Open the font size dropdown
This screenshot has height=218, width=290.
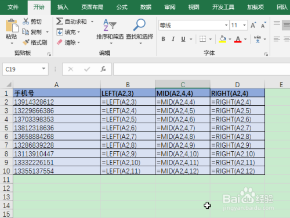coord(244,25)
